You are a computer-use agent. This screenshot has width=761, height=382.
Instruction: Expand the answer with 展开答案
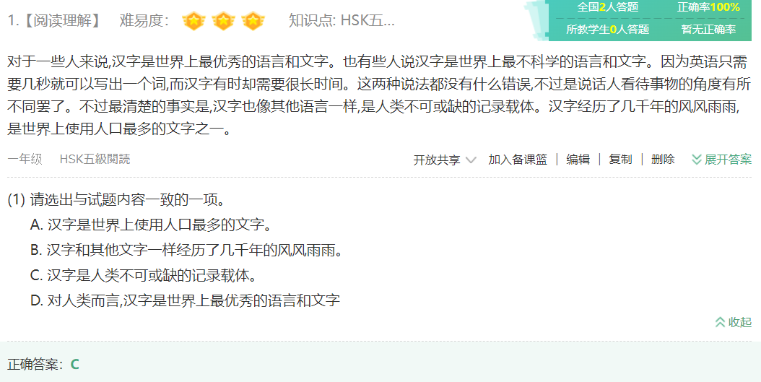coord(722,160)
